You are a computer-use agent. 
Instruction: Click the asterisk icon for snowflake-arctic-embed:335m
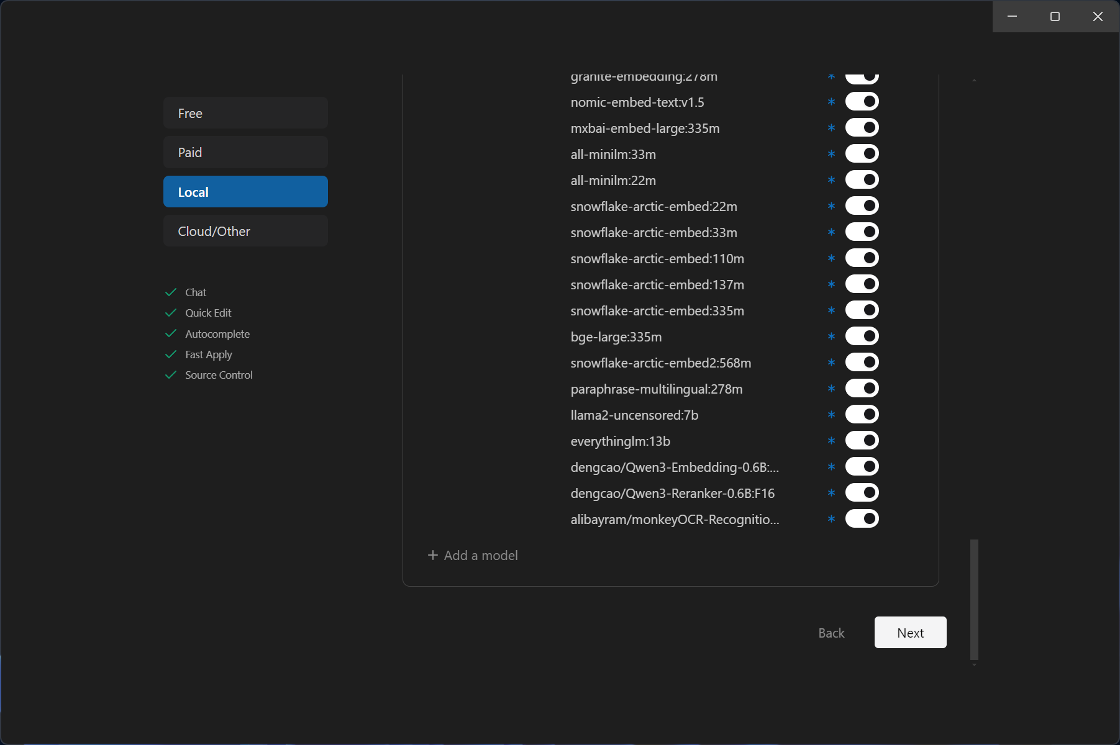831,310
